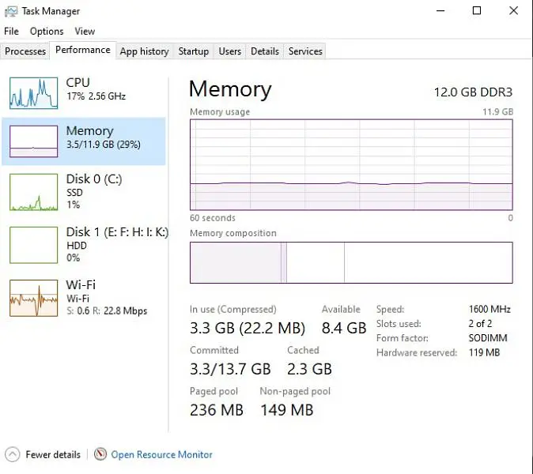
Task: Select the Memory usage thumbnail
Action: 33,141
